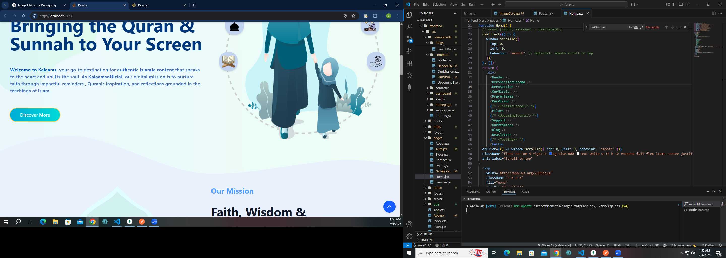Toggle Use Regular Expression in find widget
The height and width of the screenshot is (258, 726).
tap(642, 27)
